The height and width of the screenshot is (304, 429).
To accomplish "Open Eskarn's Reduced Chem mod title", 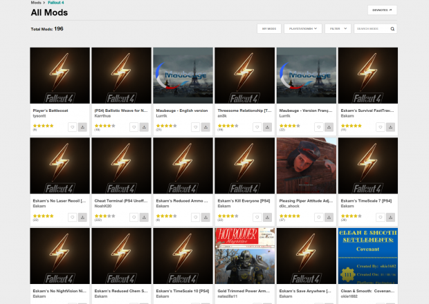I will (x=121, y=291).
